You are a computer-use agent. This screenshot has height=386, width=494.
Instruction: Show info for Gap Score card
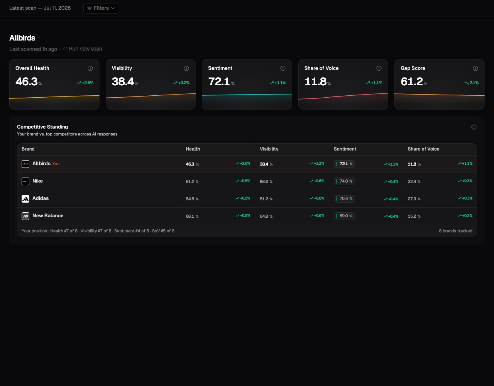pyautogui.click(x=475, y=68)
